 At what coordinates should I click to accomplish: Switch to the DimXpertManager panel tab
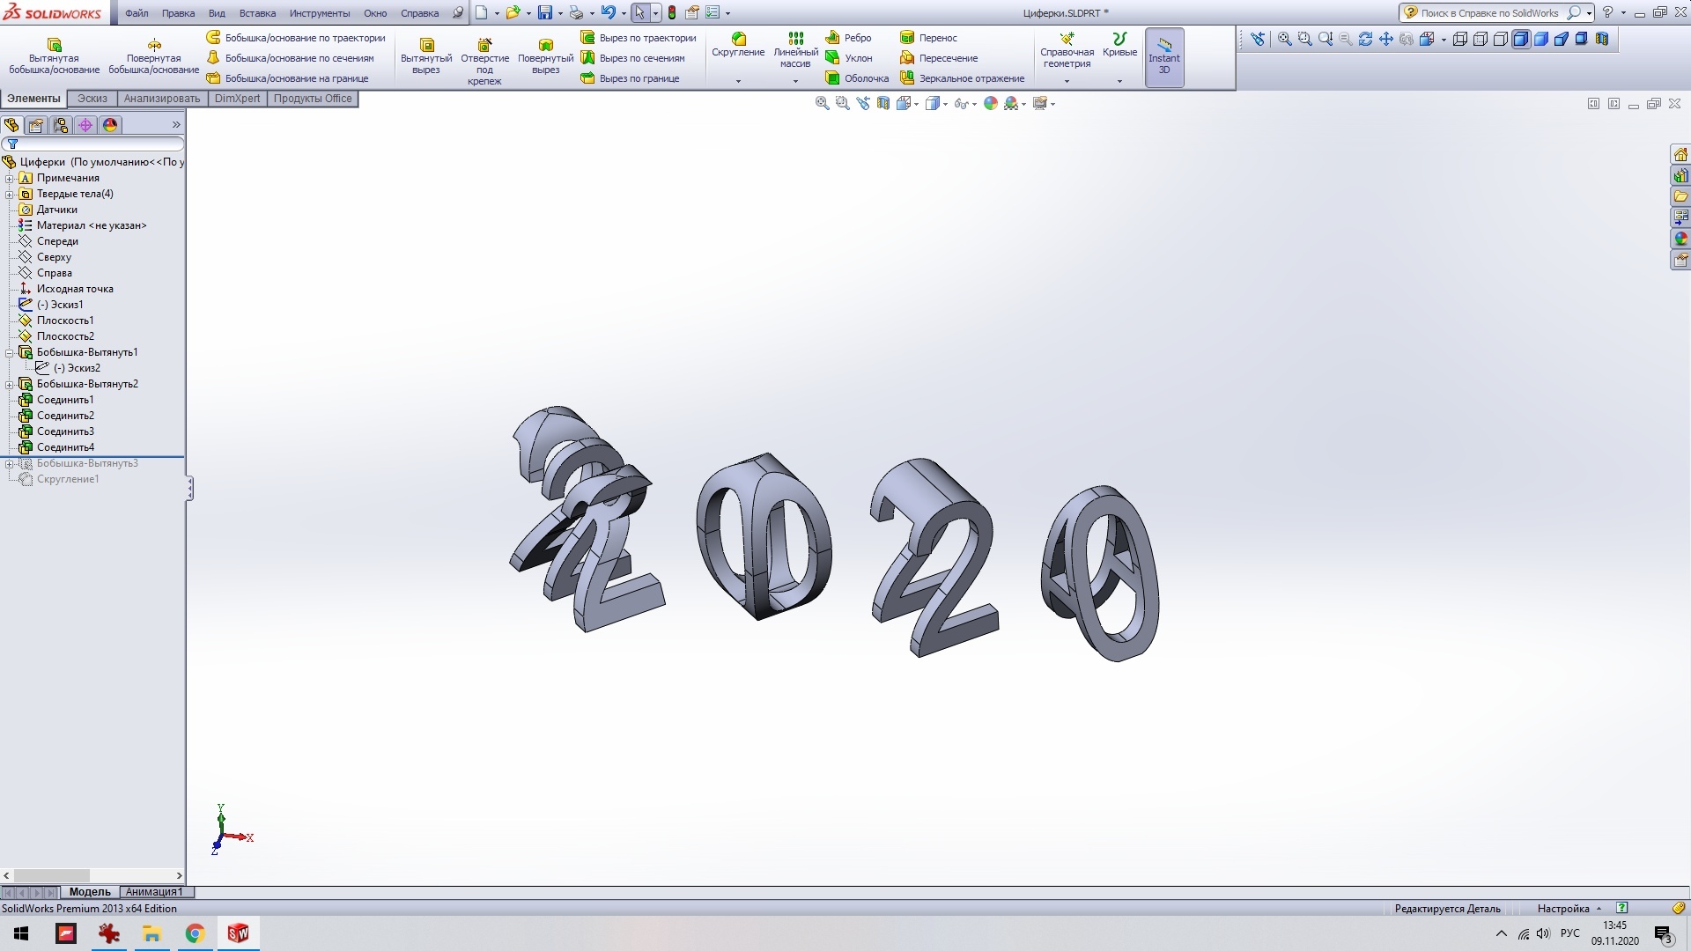[x=85, y=125]
